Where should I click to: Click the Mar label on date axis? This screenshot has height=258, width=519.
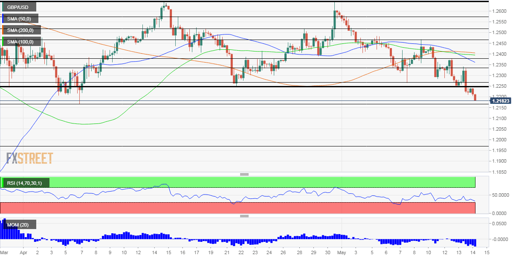click(x=4, y=252)
